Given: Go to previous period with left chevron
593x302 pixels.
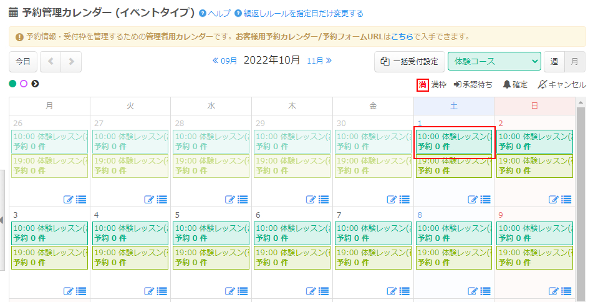Looking at the screenshot, I should [51, 62].
